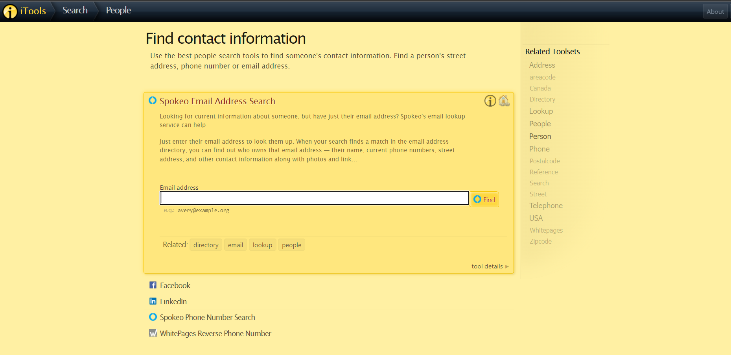This screenshot has height=355, width=731.
Task: Click the avery@example.org example link
Action: click(x=203, y=211)
